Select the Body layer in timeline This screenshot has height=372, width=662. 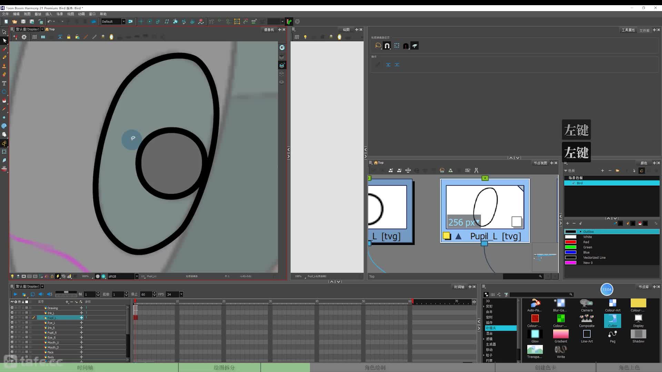[x=51, y=357]
